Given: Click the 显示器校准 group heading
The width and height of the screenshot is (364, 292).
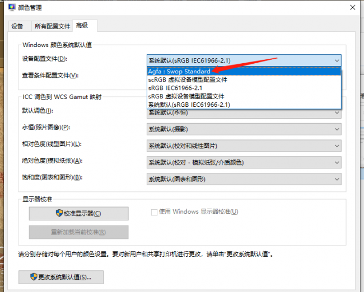Looking at the screenshot, I should [38, 199].
